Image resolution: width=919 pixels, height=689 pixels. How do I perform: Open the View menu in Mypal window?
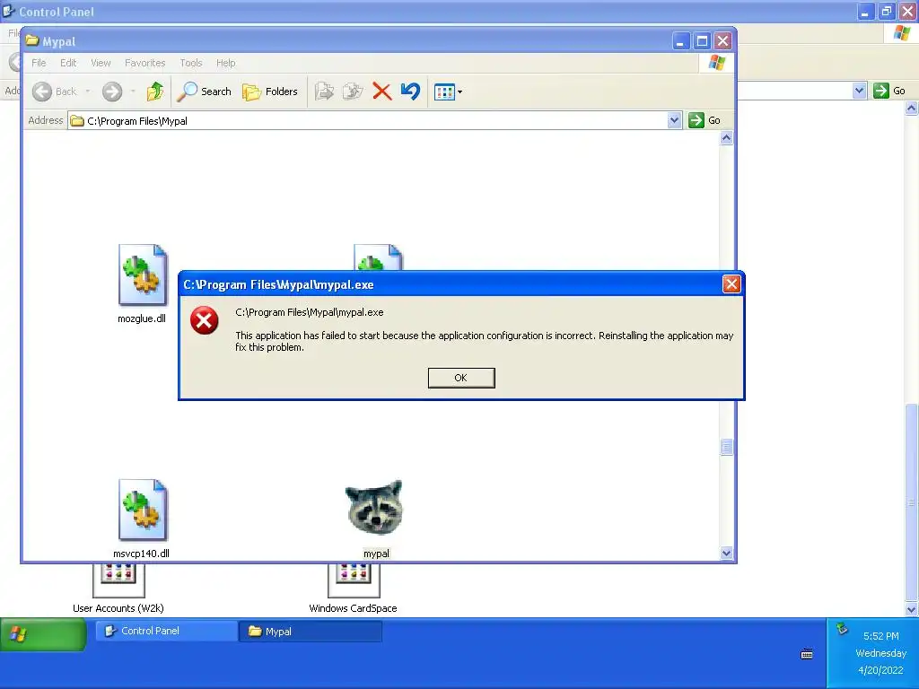coord(101,63)
